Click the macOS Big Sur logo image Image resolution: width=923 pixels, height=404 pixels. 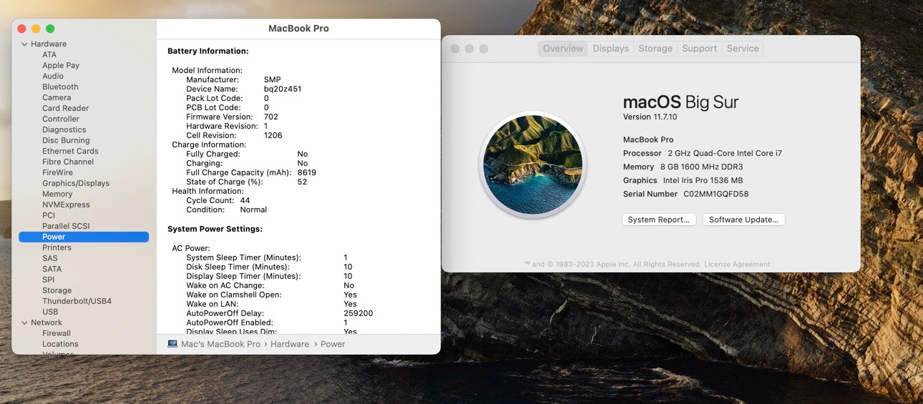tap(533, 164)
